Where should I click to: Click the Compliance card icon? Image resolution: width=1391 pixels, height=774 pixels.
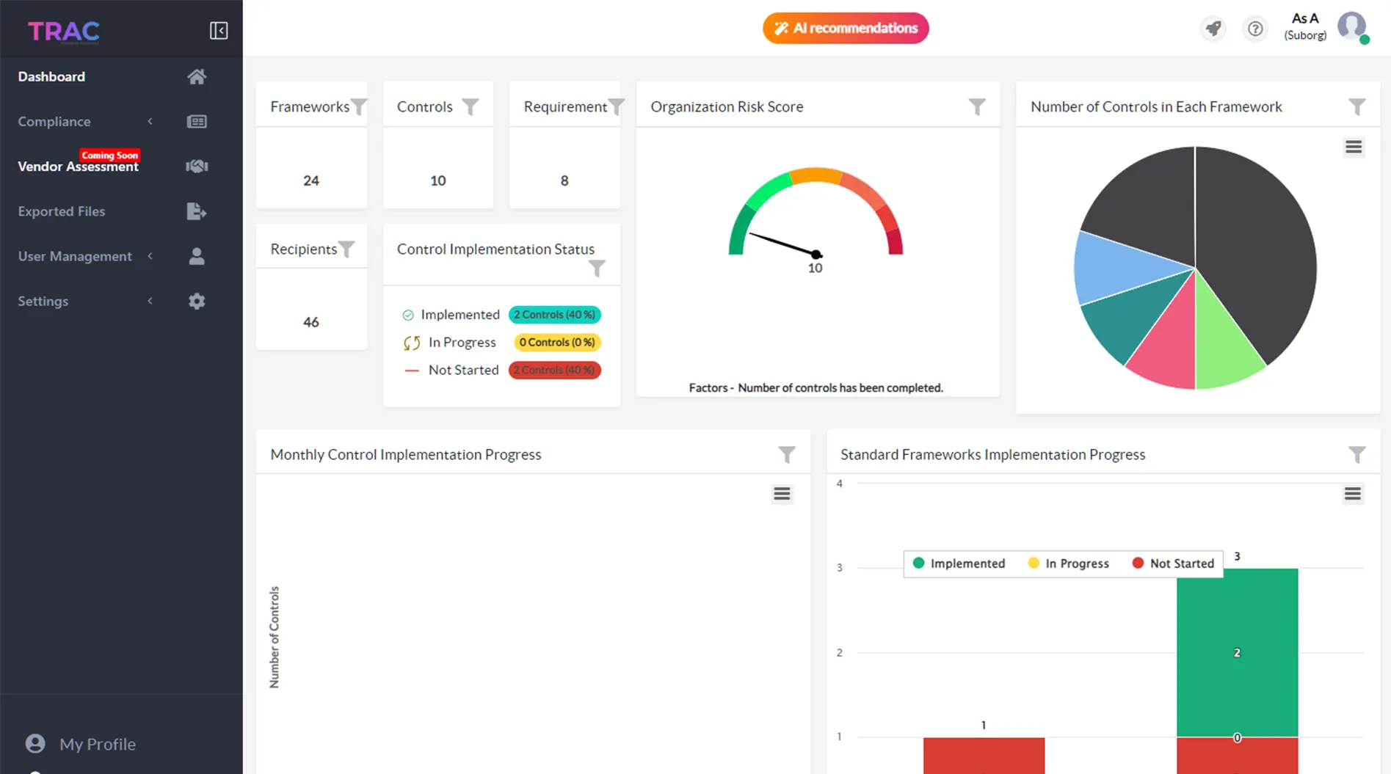197,122
